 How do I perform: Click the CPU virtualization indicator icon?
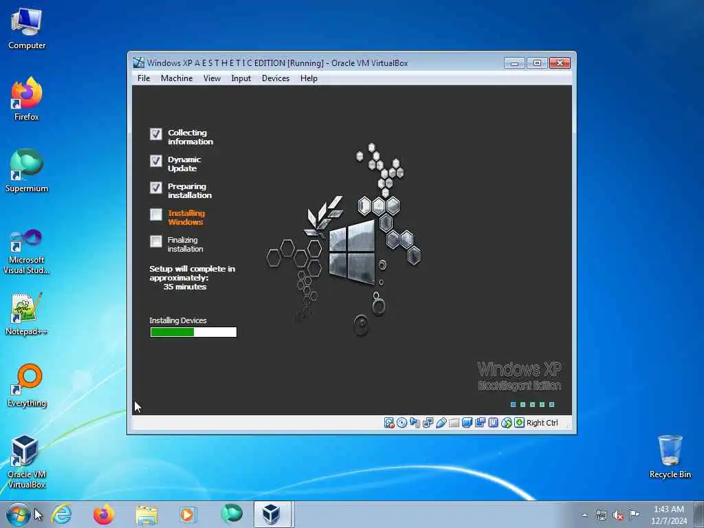(x=494, y=423)
